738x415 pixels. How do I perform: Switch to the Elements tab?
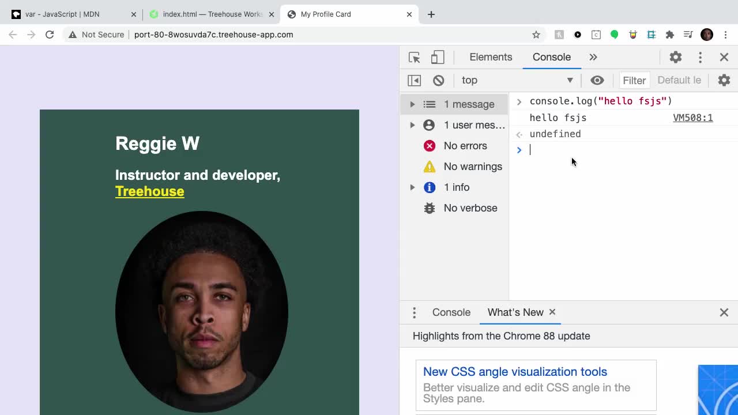click(491, 57)
